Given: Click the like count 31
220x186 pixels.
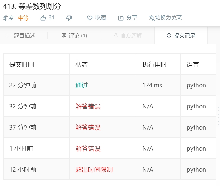Looking at the screenshot, I should 52,18.
